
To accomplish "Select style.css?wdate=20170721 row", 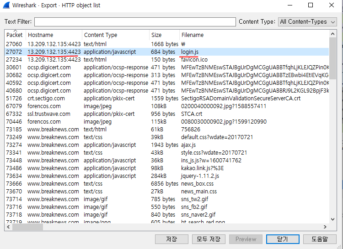I will [166, 153].
